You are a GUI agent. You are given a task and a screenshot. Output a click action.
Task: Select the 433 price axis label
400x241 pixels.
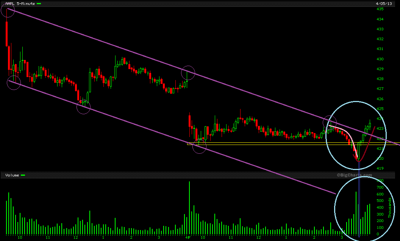tap(380, 29)
